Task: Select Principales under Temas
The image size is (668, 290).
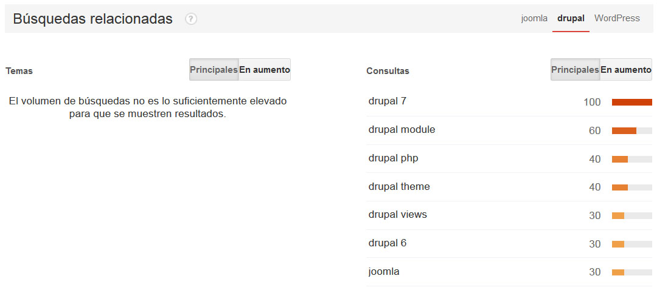Action: [x=214, y=70]
